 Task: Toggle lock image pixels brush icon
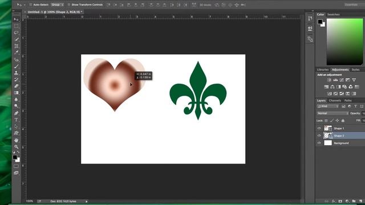332,121
